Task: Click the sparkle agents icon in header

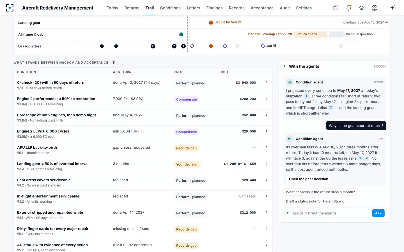Action: tap(393, 8)
